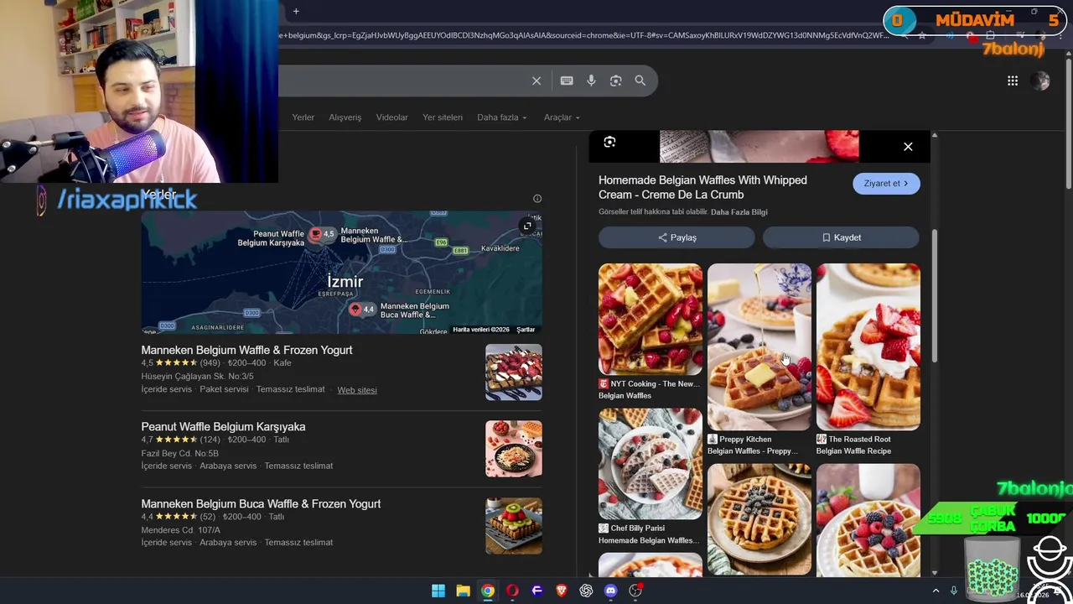Viewport: 1073px width, 604px height.
Task: Launch Opera from the taskbar
Action: point(512,591)
